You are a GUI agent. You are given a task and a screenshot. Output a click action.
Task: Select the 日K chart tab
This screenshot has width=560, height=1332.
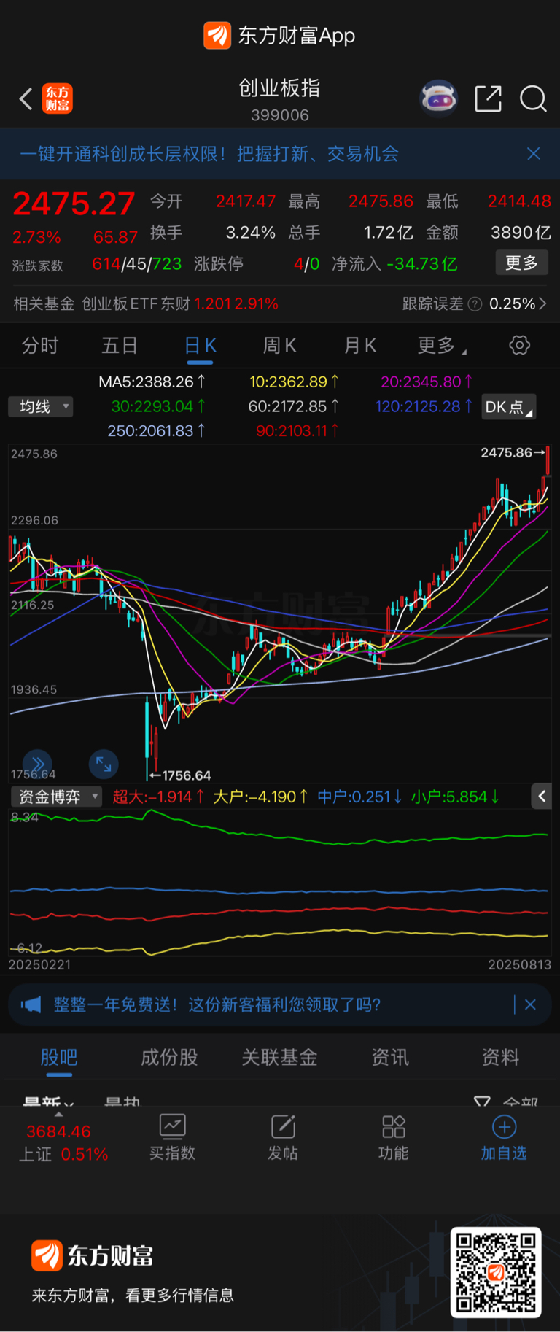(200, 345)
